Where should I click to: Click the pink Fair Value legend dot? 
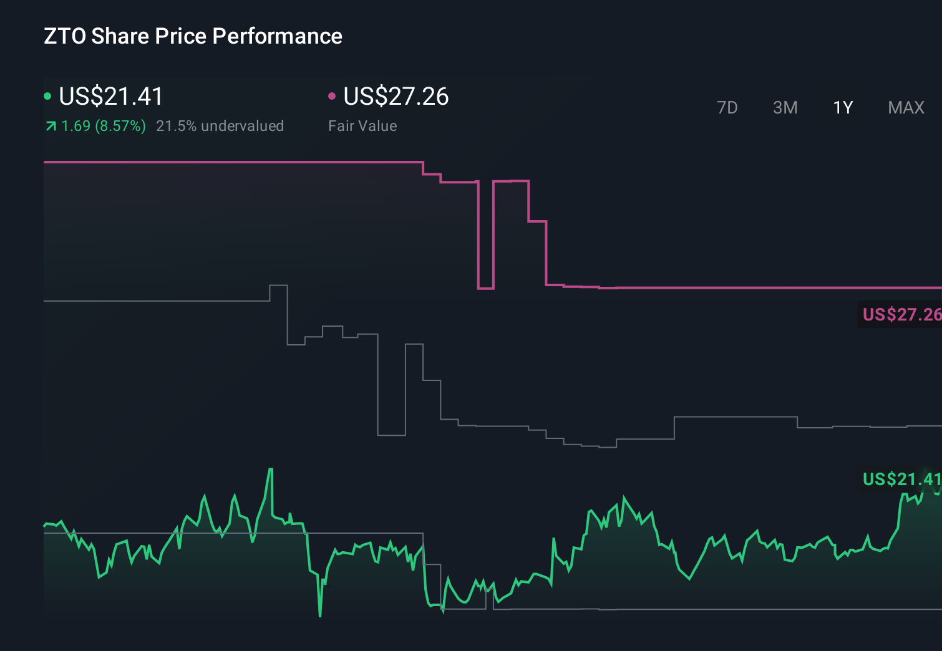pos(333,95)
